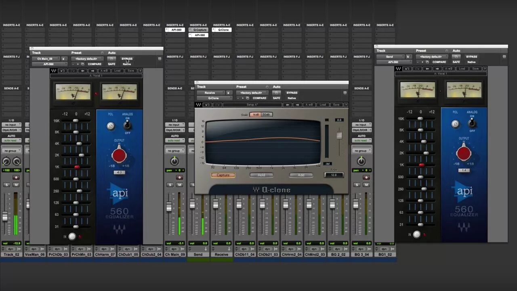This screenshot has width=517, height=291.
Task: Click the Waves logo in left API-560 toolbar
Action: pyautogui.click(x=54, y=71)
